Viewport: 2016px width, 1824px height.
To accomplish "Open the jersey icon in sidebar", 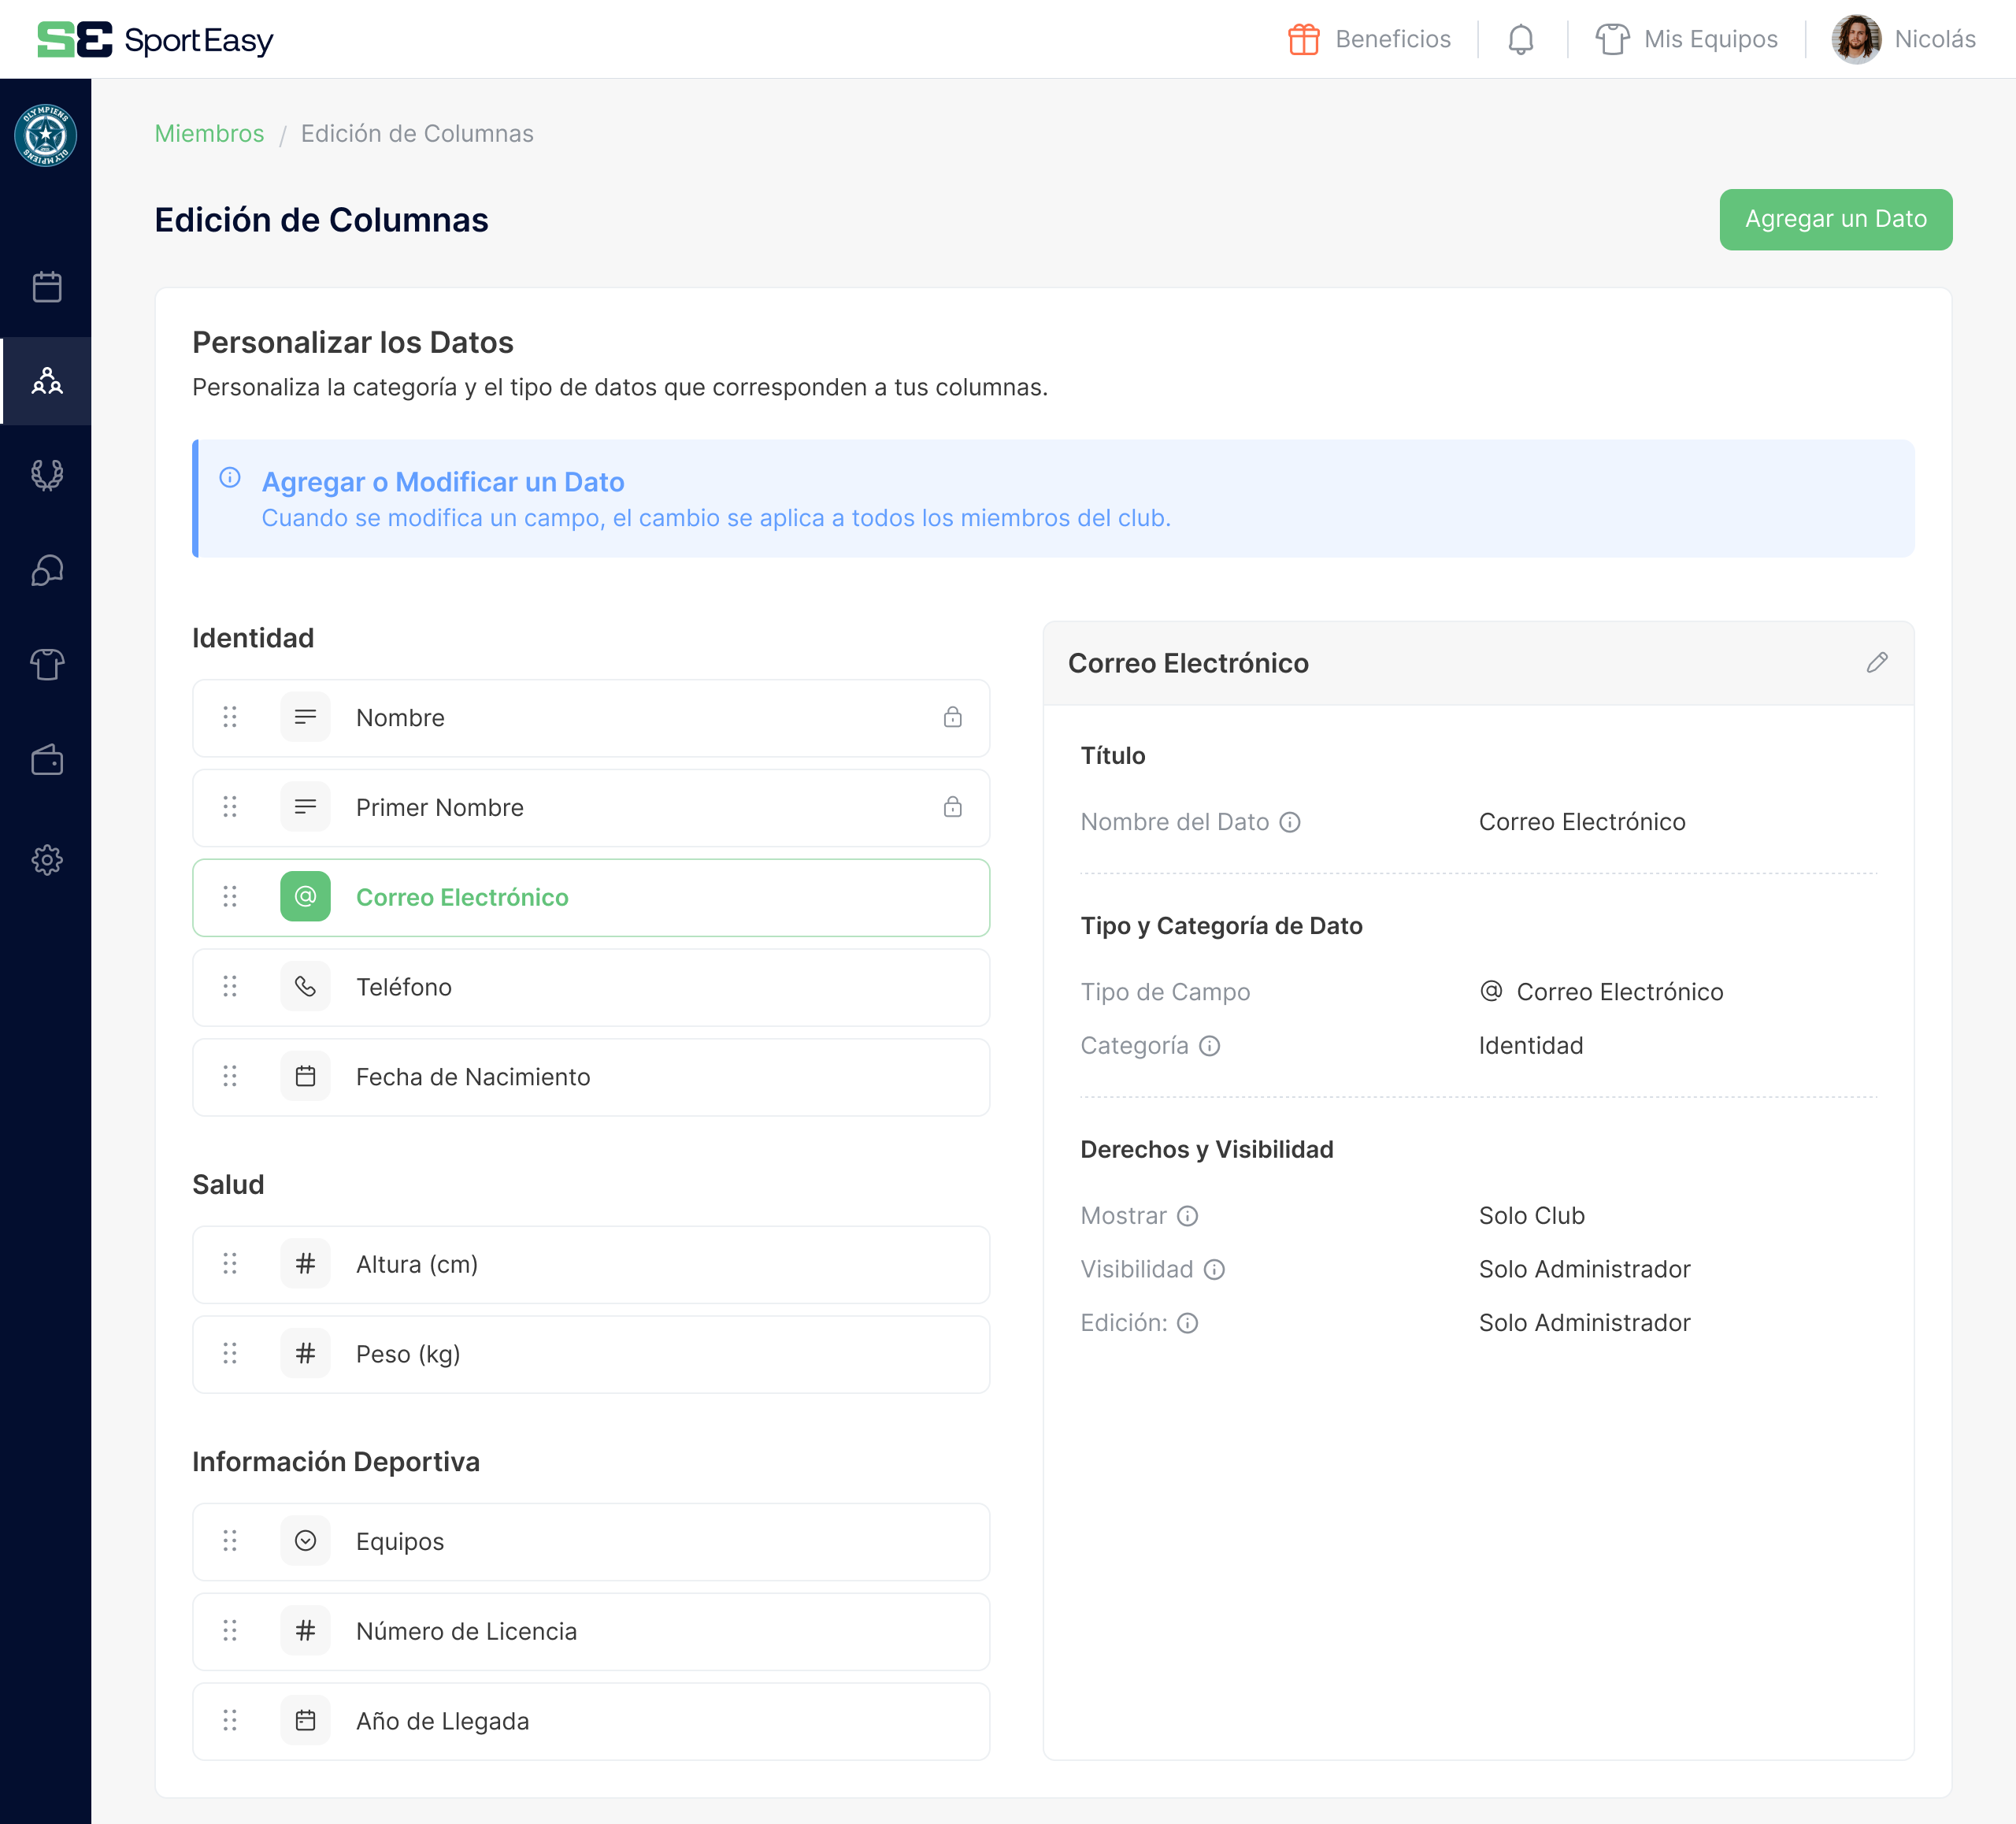I will 47,664.
